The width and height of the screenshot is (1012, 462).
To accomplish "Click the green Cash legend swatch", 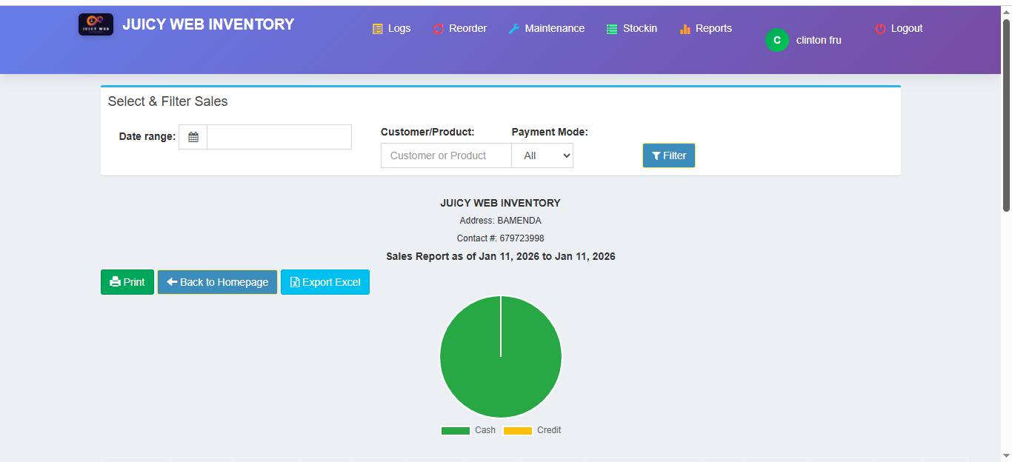I will (455, 430).
